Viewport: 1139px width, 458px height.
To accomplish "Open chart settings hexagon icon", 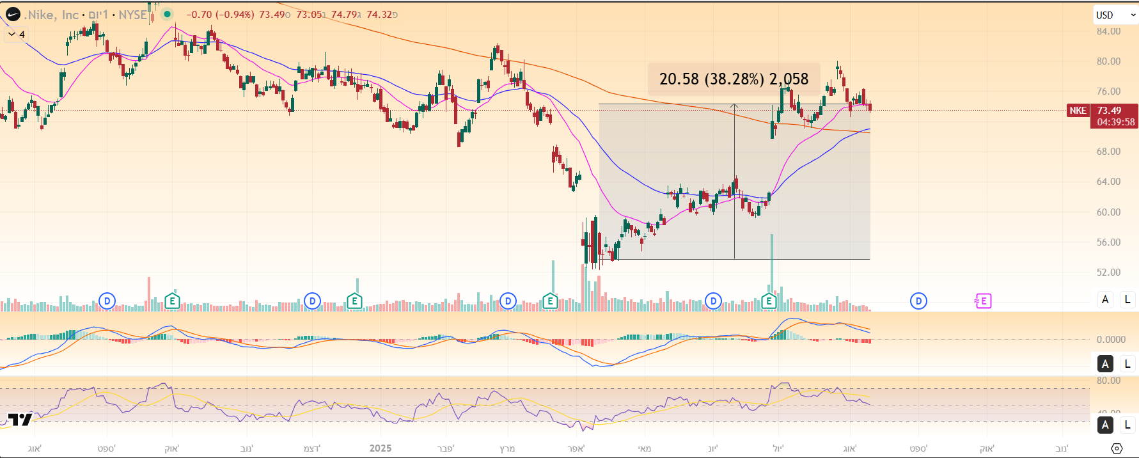I will [x=1117, y=448].
